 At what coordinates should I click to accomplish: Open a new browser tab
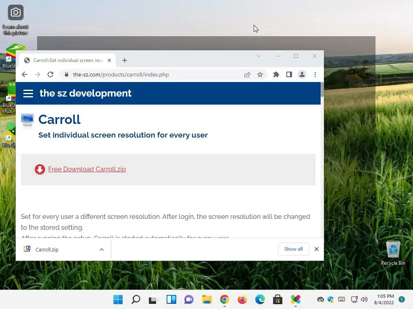click(125, 60)
